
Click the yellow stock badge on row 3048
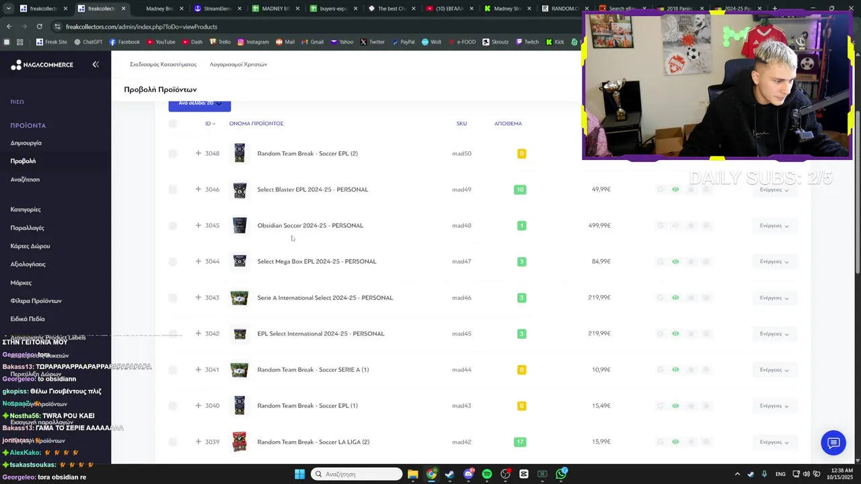[521, 153]
